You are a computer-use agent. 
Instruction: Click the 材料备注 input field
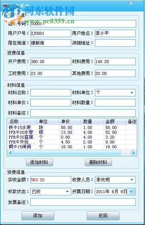tap(83, 113)
